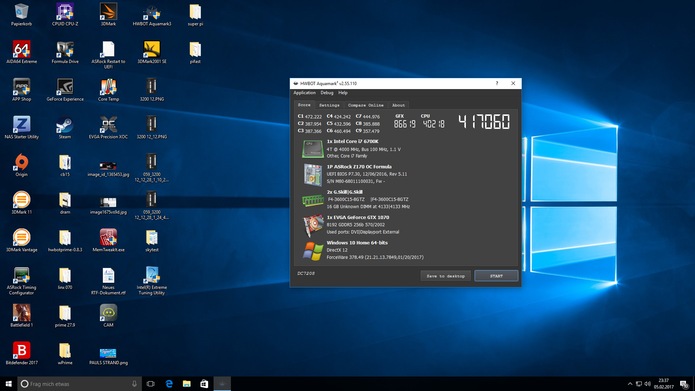Open the 3DMark desktop shortcut
Viewport: 695px width, 391px height.
point(108,15)
